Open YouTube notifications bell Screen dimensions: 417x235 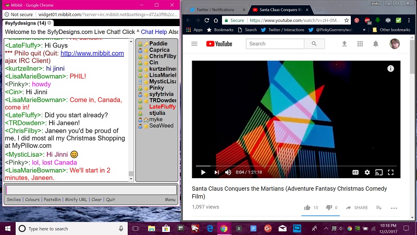coord(375,44)
